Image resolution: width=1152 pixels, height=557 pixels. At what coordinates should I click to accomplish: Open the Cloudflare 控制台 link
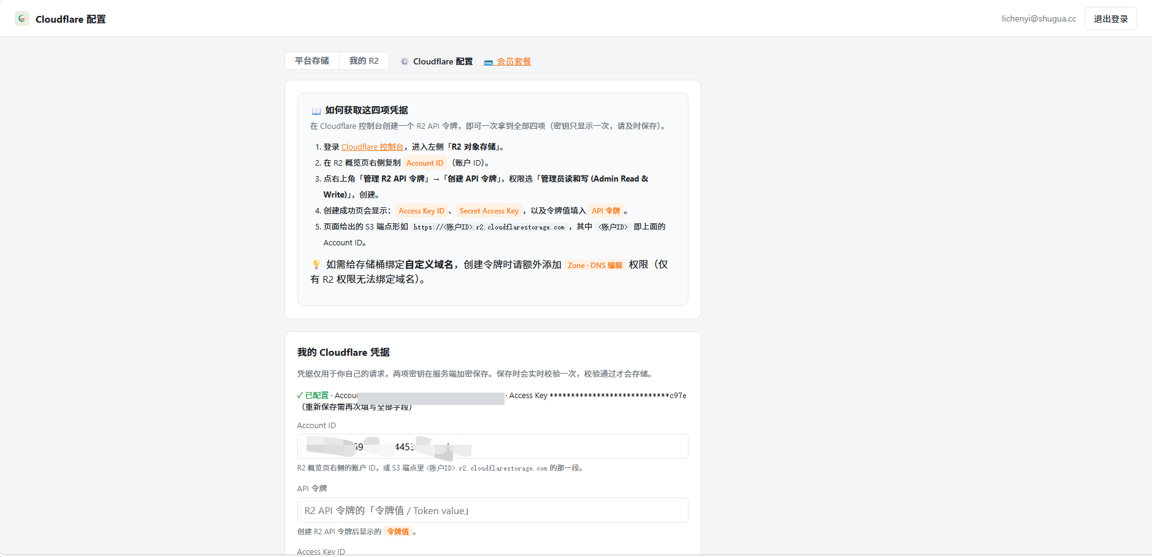click(372, 147)
